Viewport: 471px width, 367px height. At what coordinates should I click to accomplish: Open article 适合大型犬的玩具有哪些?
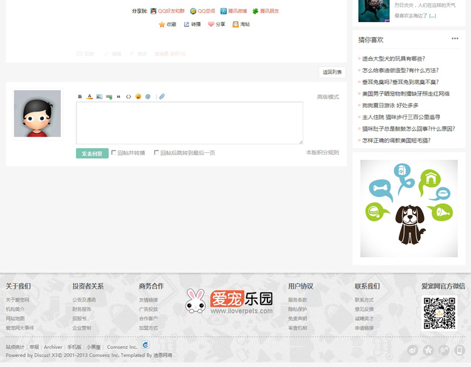[x=394, y=59]
